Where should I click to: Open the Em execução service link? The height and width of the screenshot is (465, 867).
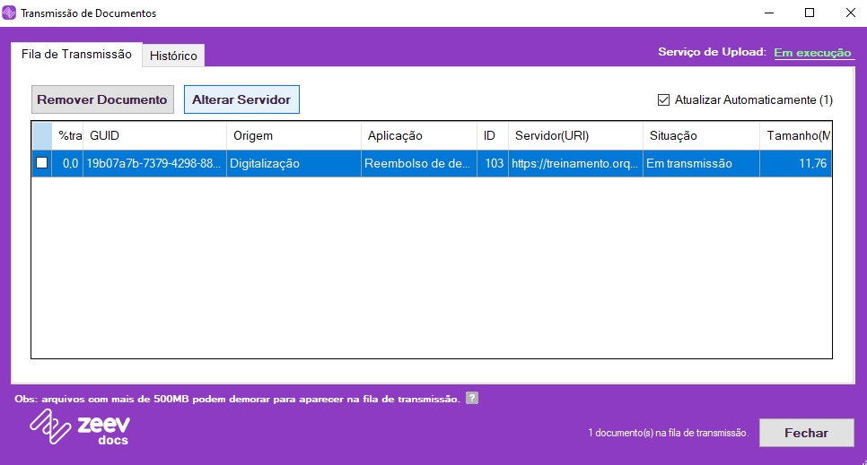811,53
